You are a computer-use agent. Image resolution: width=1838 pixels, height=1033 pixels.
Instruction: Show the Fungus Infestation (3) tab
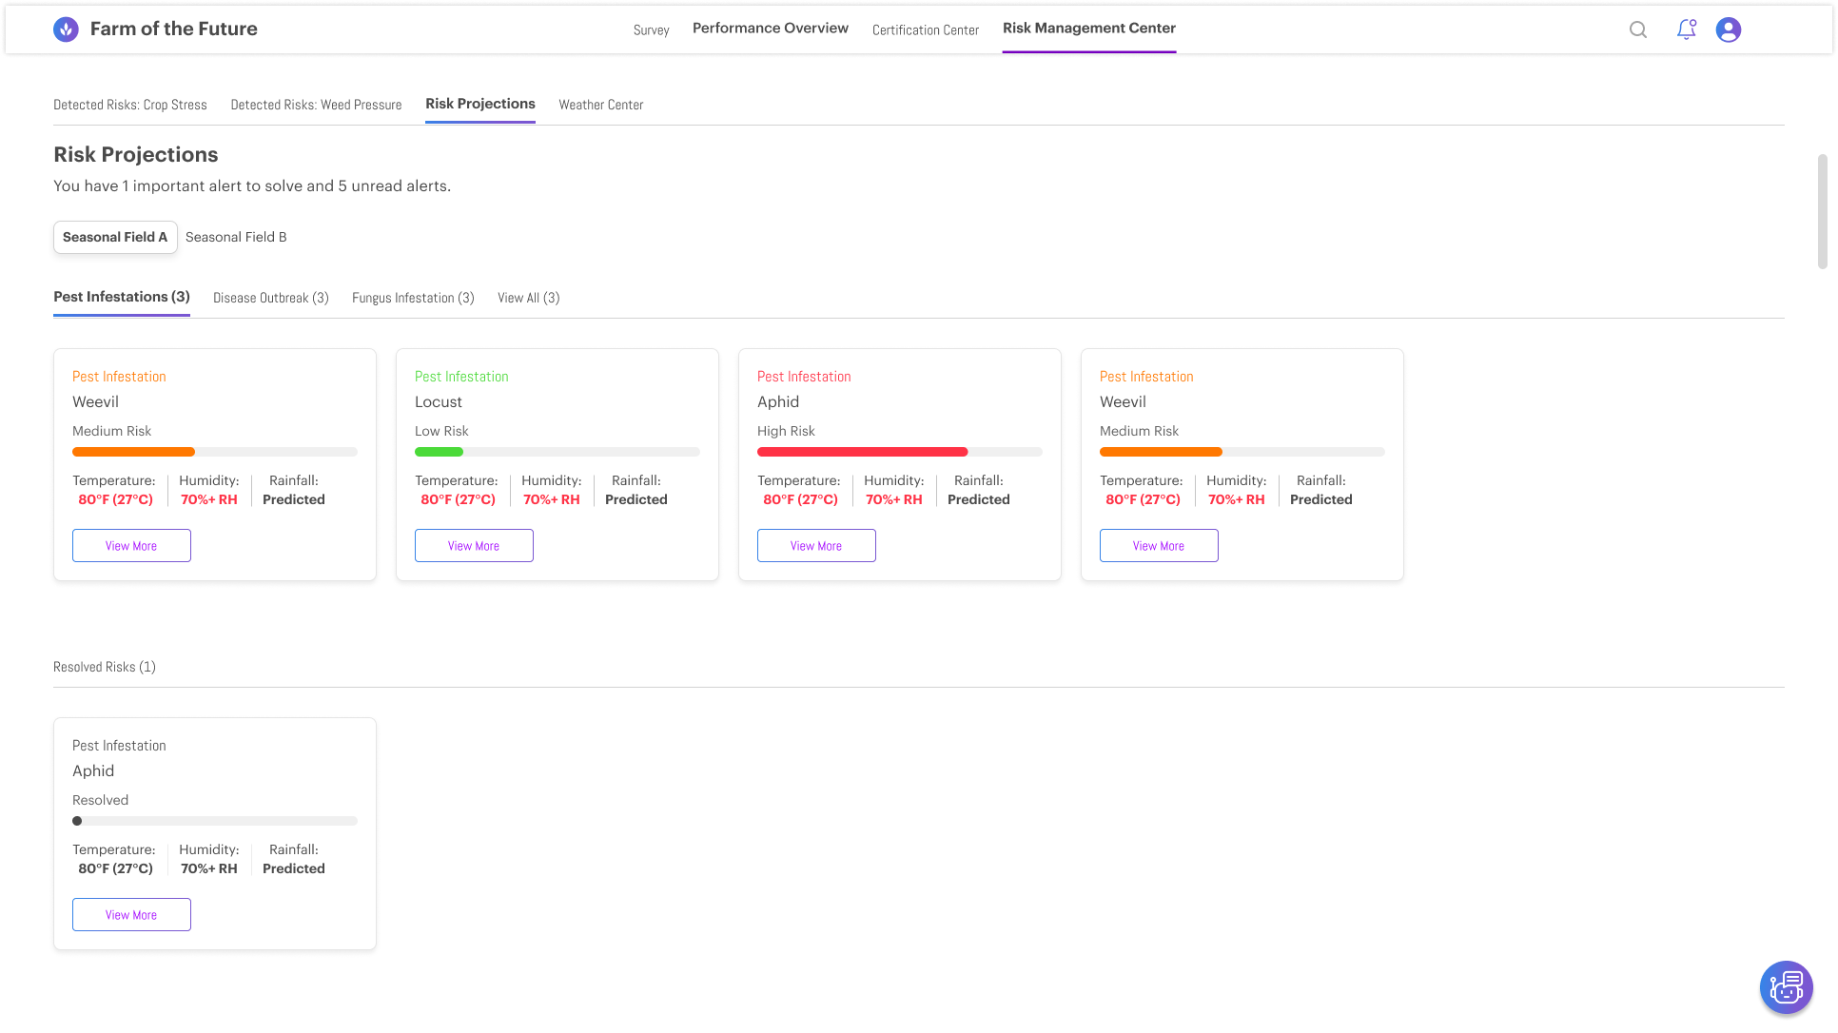click(413, 298)
